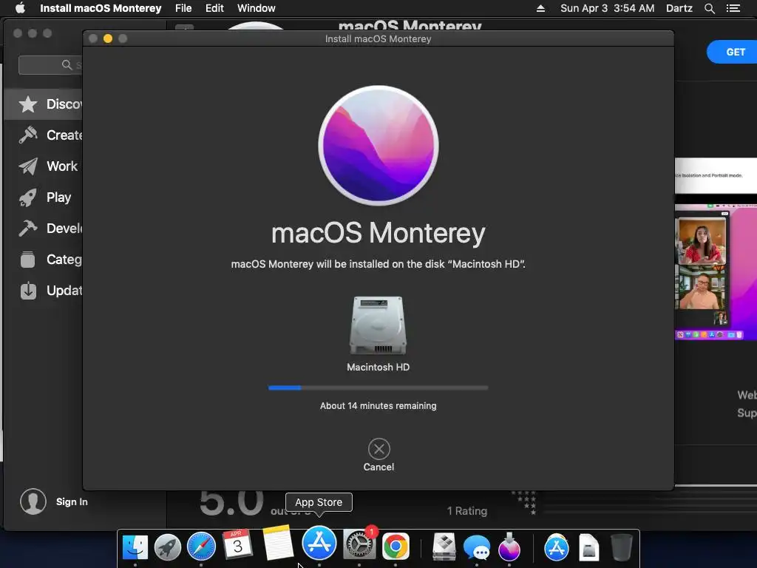Open System Preferences from the Dock
This screenshot has width=757, height=568.
[x=359, y=545]
